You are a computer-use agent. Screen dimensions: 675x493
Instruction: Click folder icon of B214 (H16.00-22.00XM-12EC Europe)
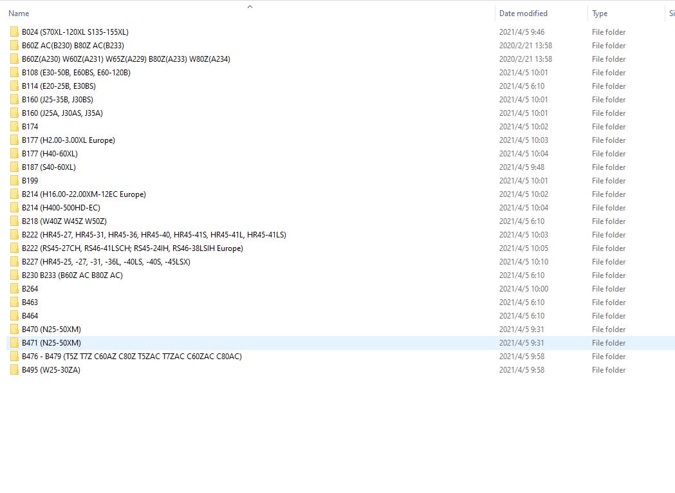click(x=14, y=194)
